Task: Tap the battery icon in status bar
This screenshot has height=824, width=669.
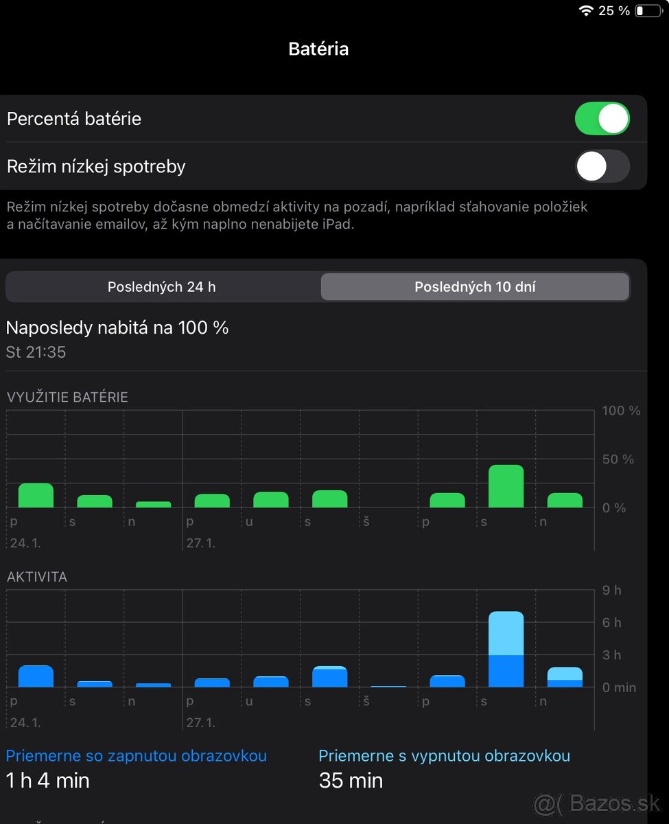Action: 648,11
